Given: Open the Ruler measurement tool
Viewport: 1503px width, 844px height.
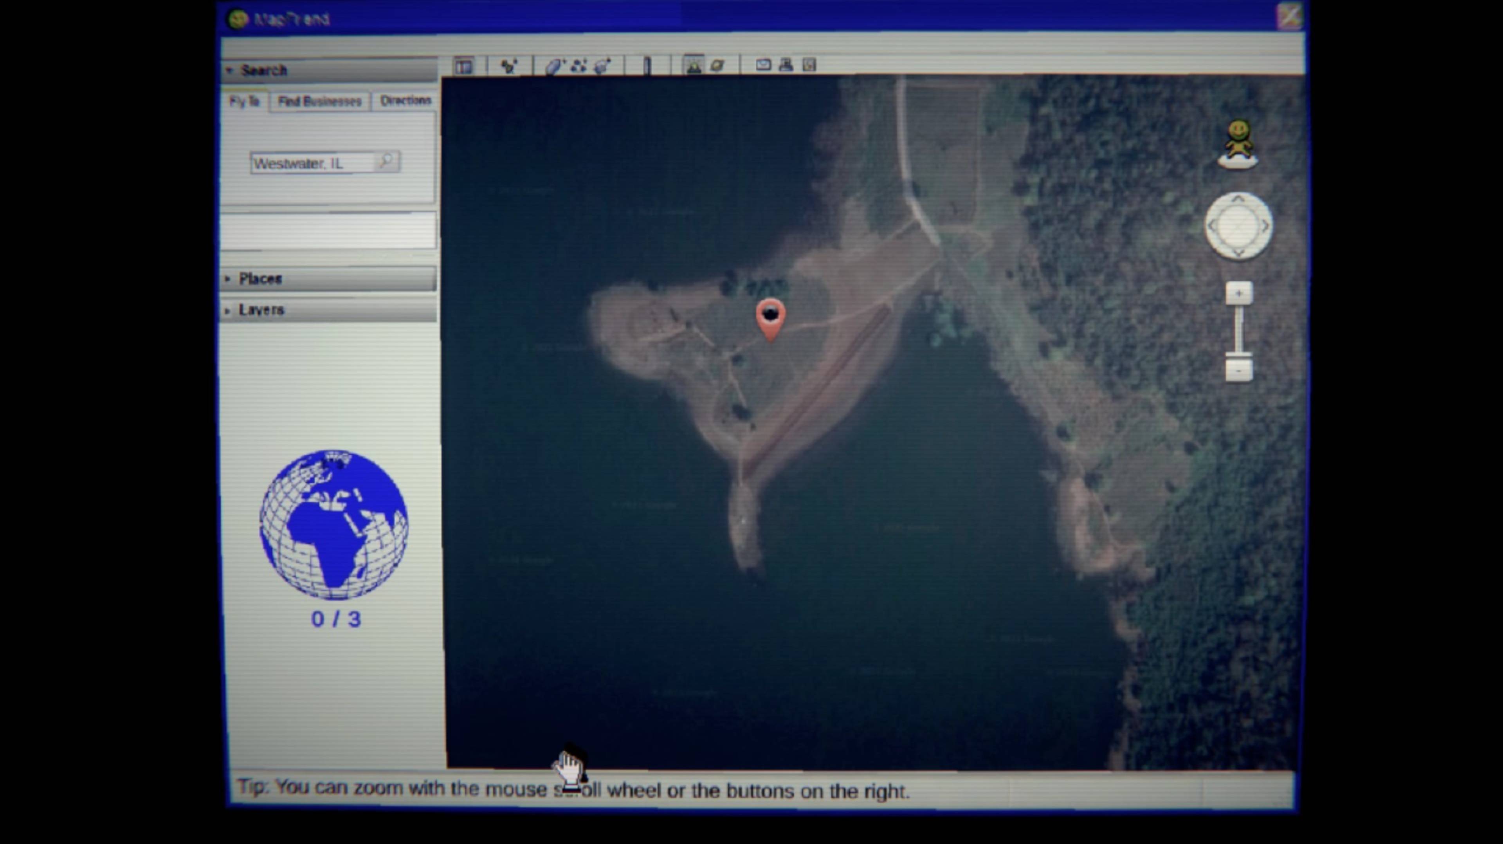Looking at the screenshot, I should coord(647,65).
